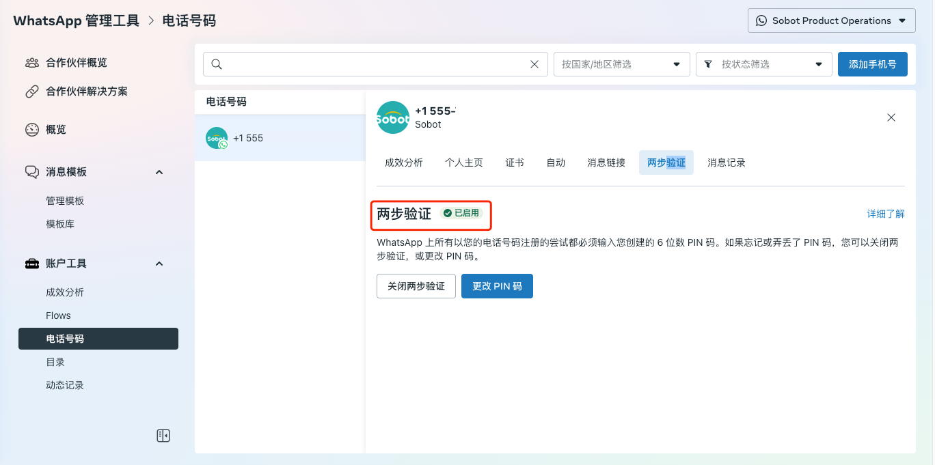
Task: Click the filter funnel icon
Action: coord(708,64)
